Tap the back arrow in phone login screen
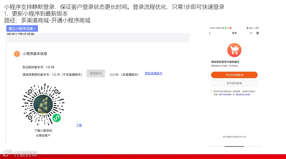 [x=210, y=33]
